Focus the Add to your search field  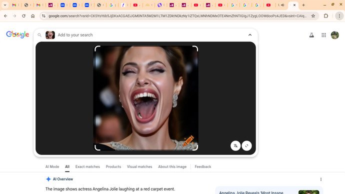point(149,35)
